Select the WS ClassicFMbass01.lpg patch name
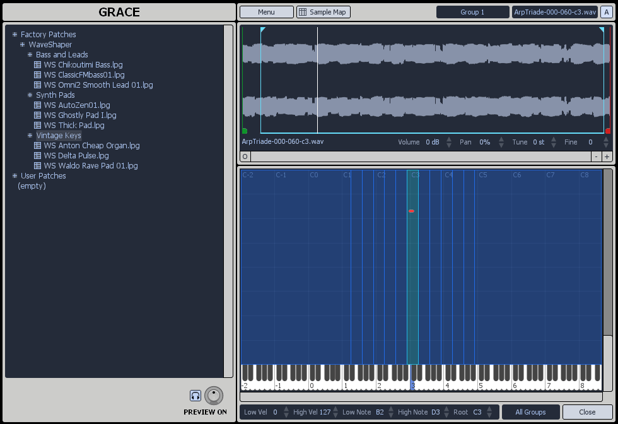The width and height of the screenshot is (618, 424). [84, 74]
